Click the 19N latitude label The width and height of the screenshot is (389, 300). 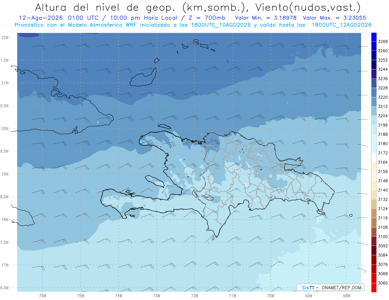[x=5, y=174]
